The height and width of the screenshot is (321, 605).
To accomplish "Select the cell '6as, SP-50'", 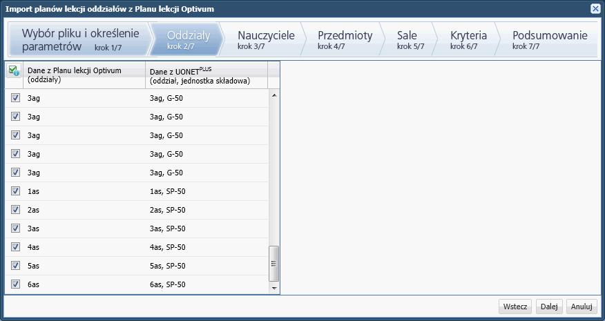I will coord(207,284).
